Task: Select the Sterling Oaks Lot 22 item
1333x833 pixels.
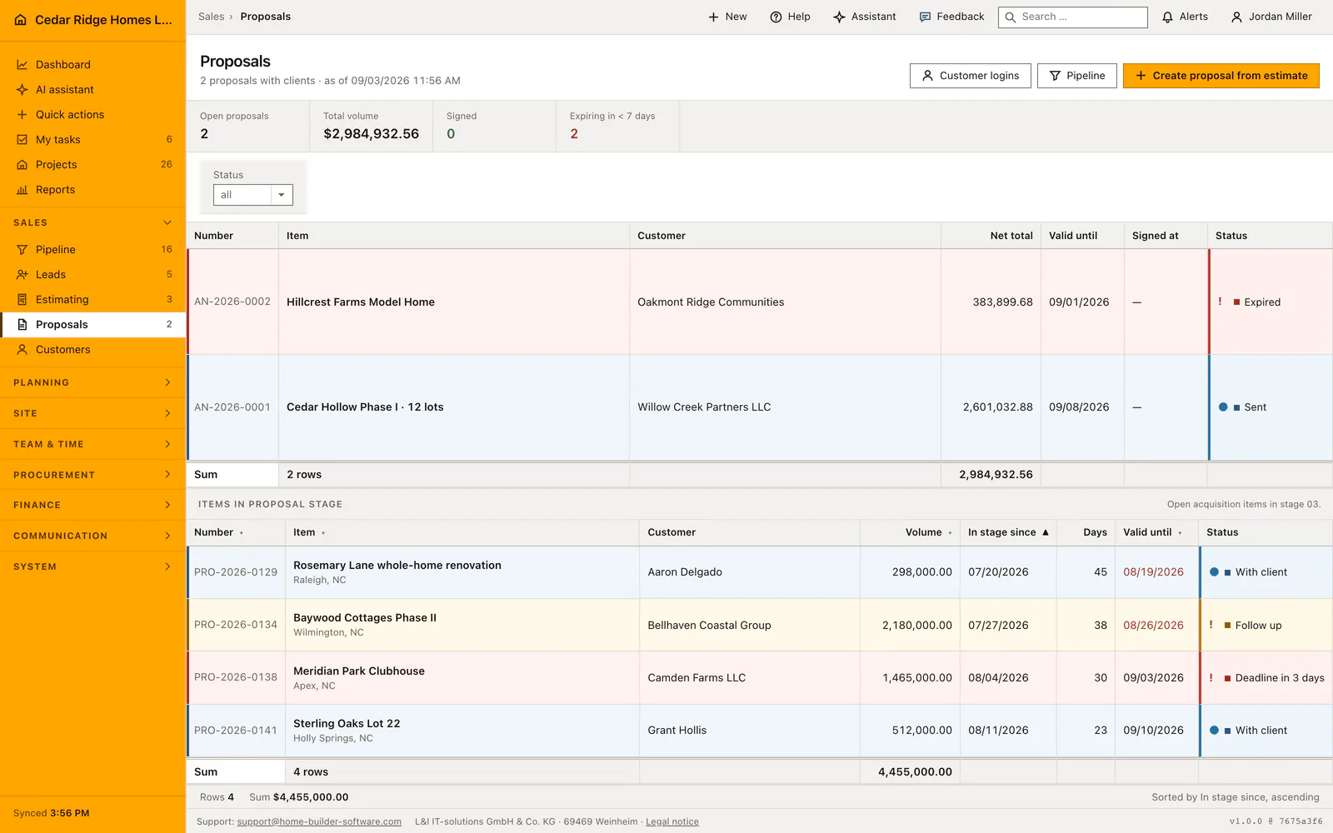Action: point(347,724)
